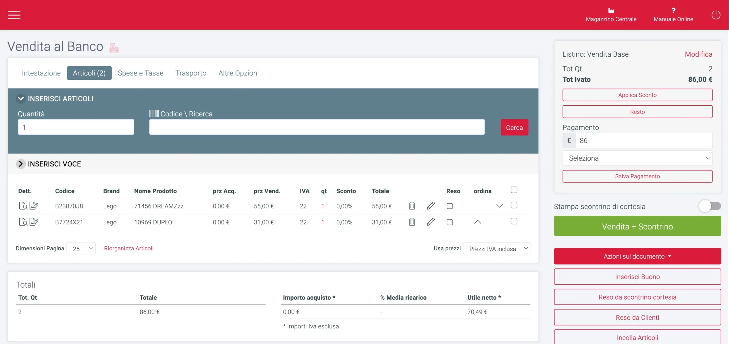Expand the INSERISCI VOCE section
This screenshot has height=344, width=729.
pos(21,164)
